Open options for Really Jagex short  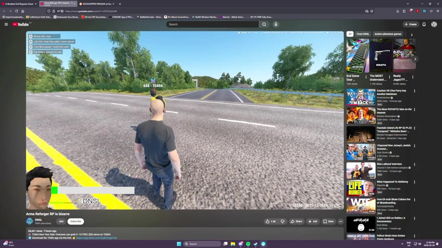pyautogui.click(x=413, y=77)
